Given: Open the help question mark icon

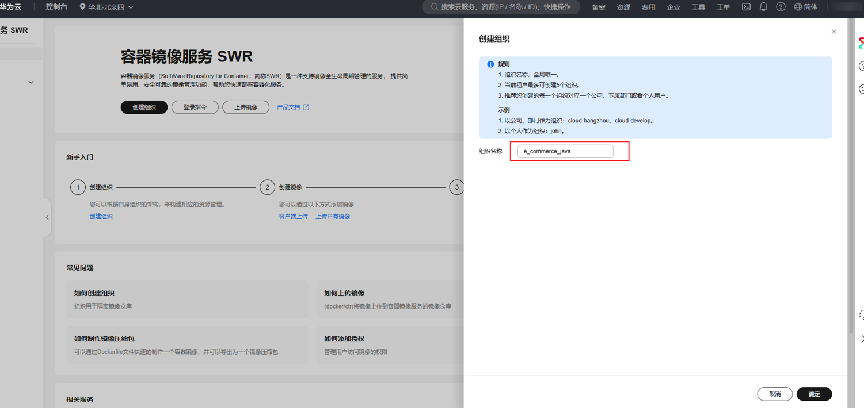Looking at the screenshot, I should [781, 7].
